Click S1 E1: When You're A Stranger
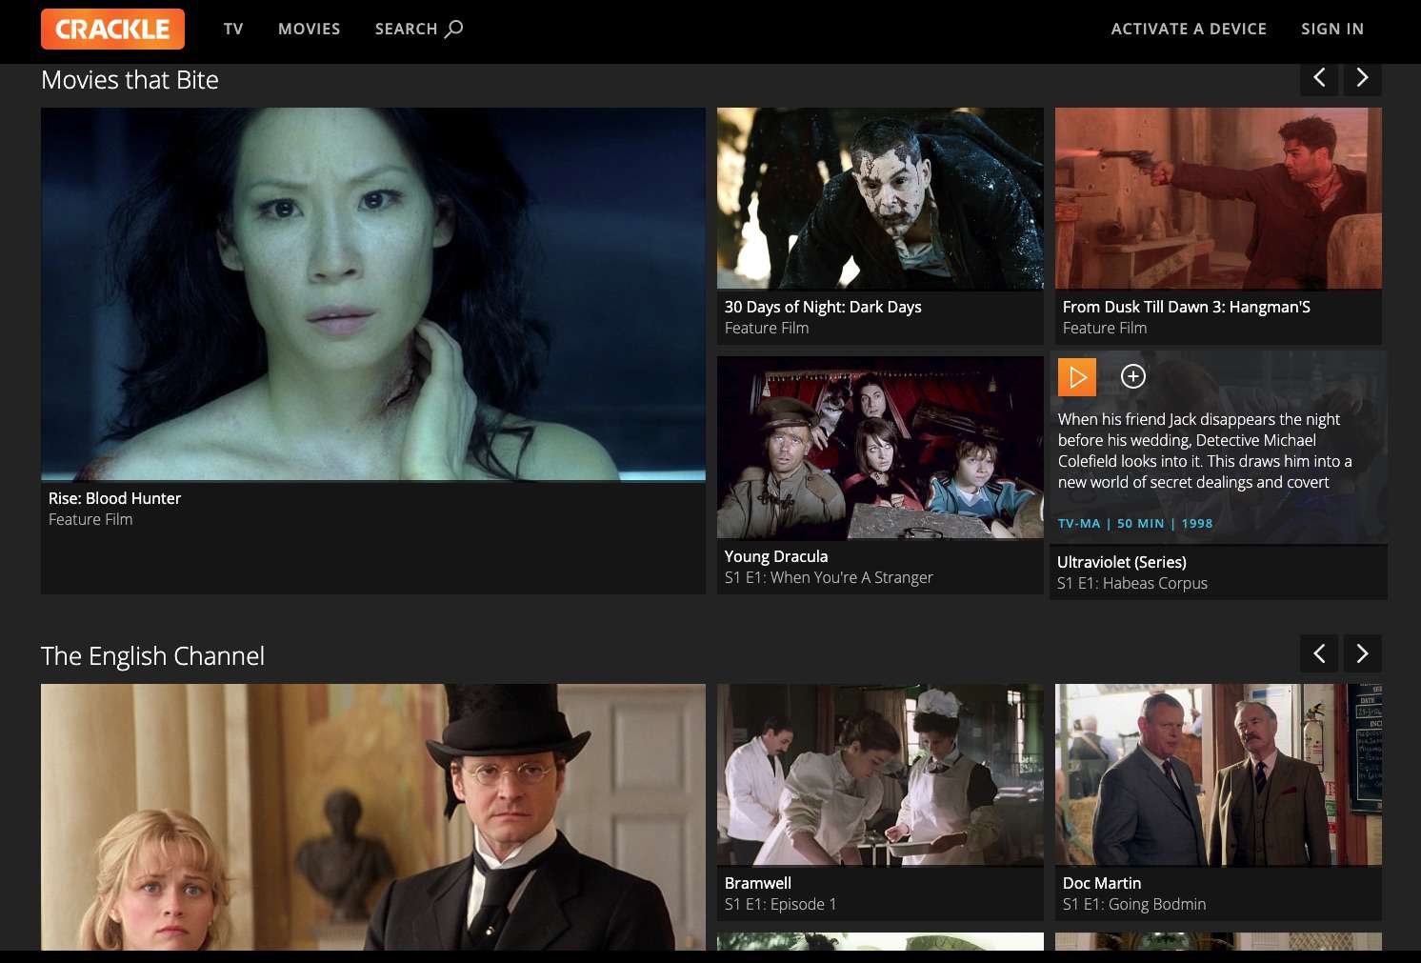The width and height of the screenshot is (1421, 963). (x=829, y=577)
